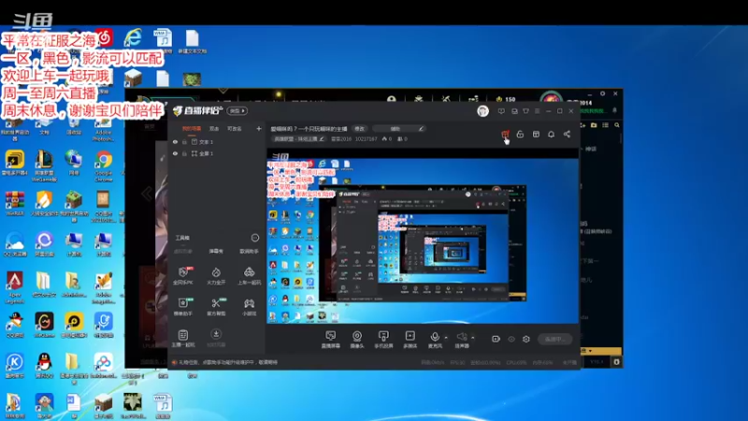Toggle visibility of the 全屏 1 source

coord(175,153)
